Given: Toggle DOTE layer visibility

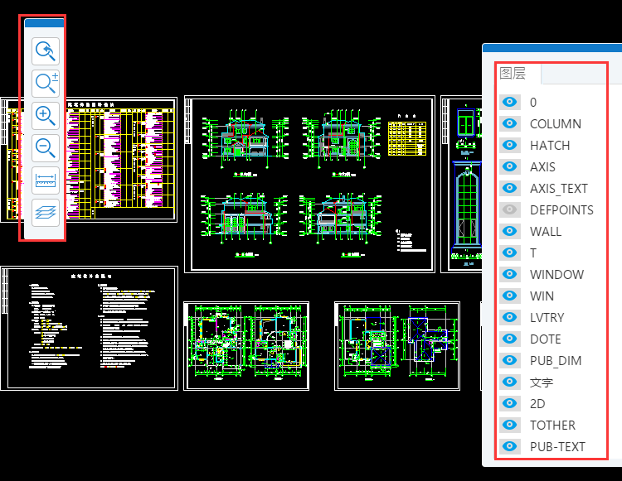Looking at the screenshot, I should tap(510, 339).
